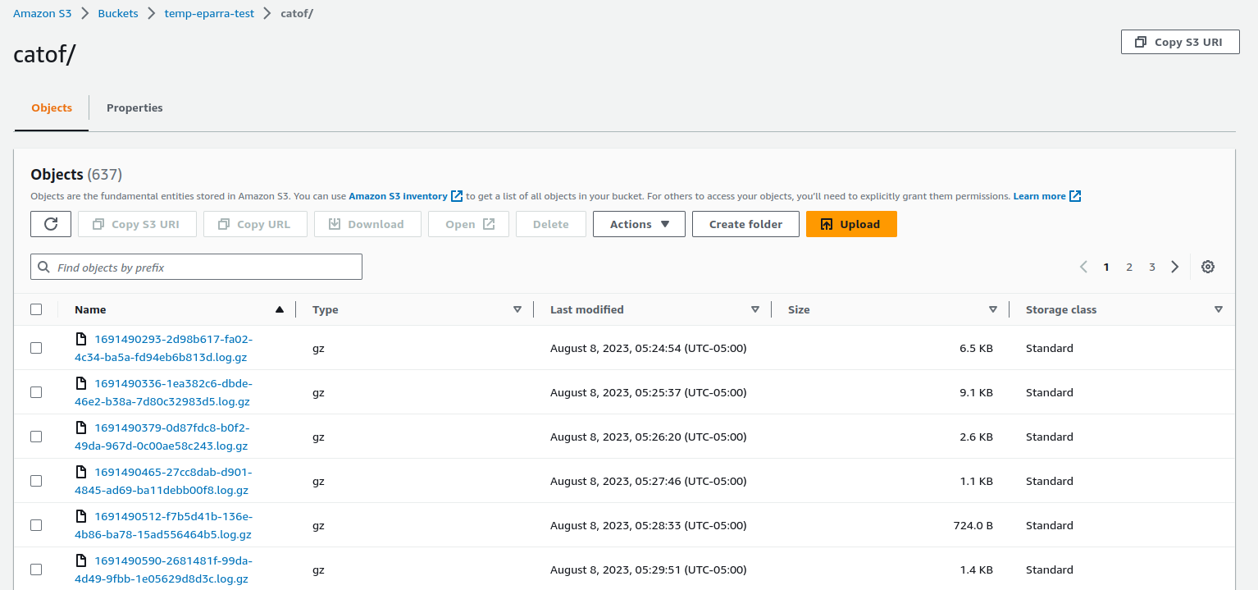Switch to the Properties tab
The height and width of the screenshot is (590, 1258).
click(x=134, y=108)
